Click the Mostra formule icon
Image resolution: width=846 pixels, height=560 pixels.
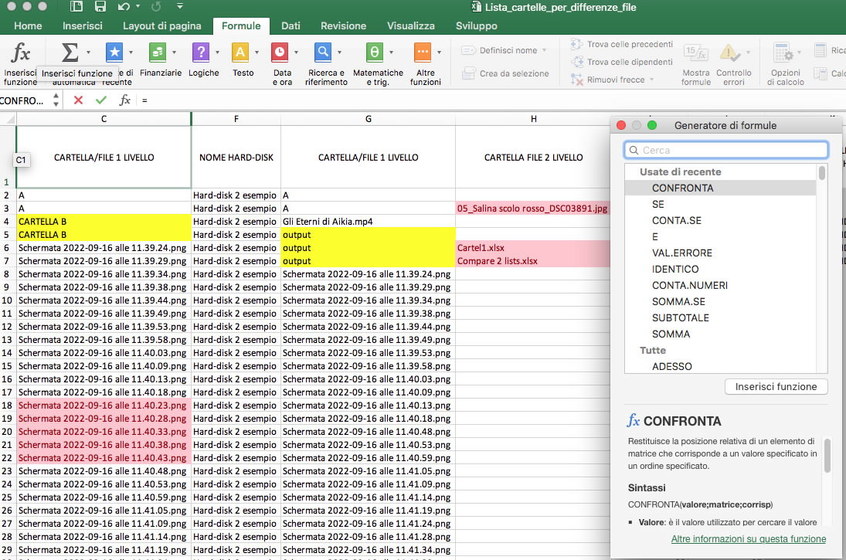coord(695,53)
